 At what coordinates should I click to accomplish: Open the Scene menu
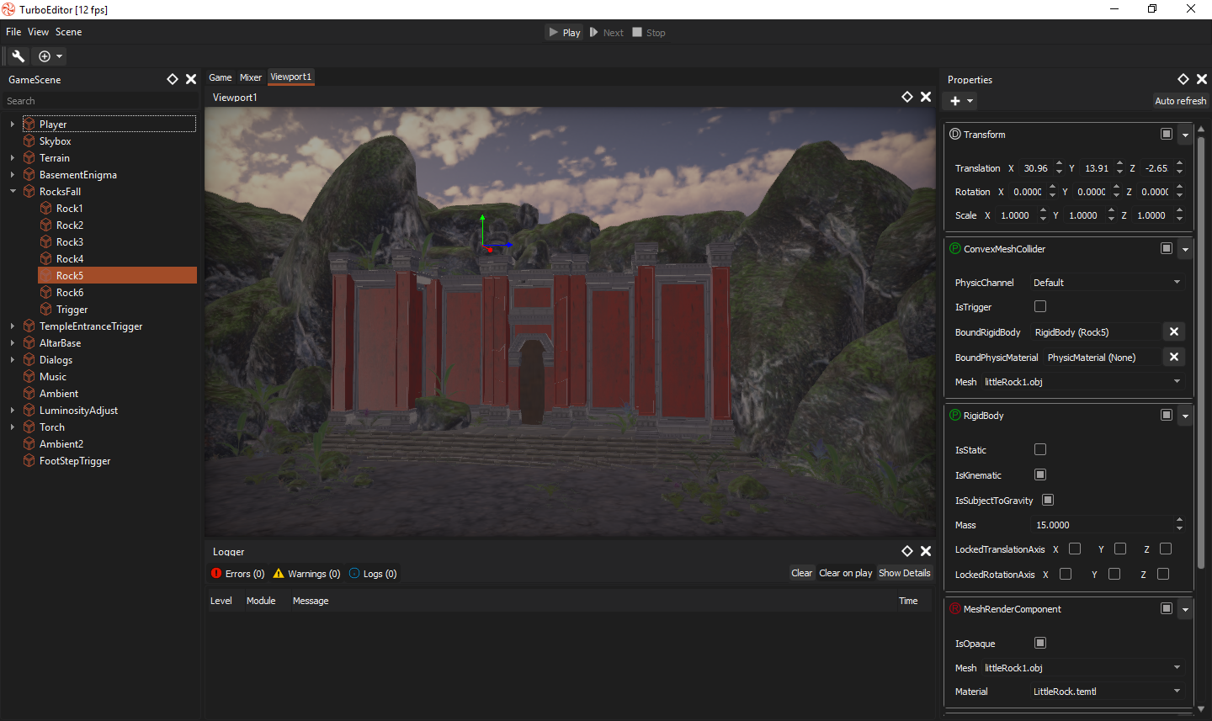click(68, 32)
